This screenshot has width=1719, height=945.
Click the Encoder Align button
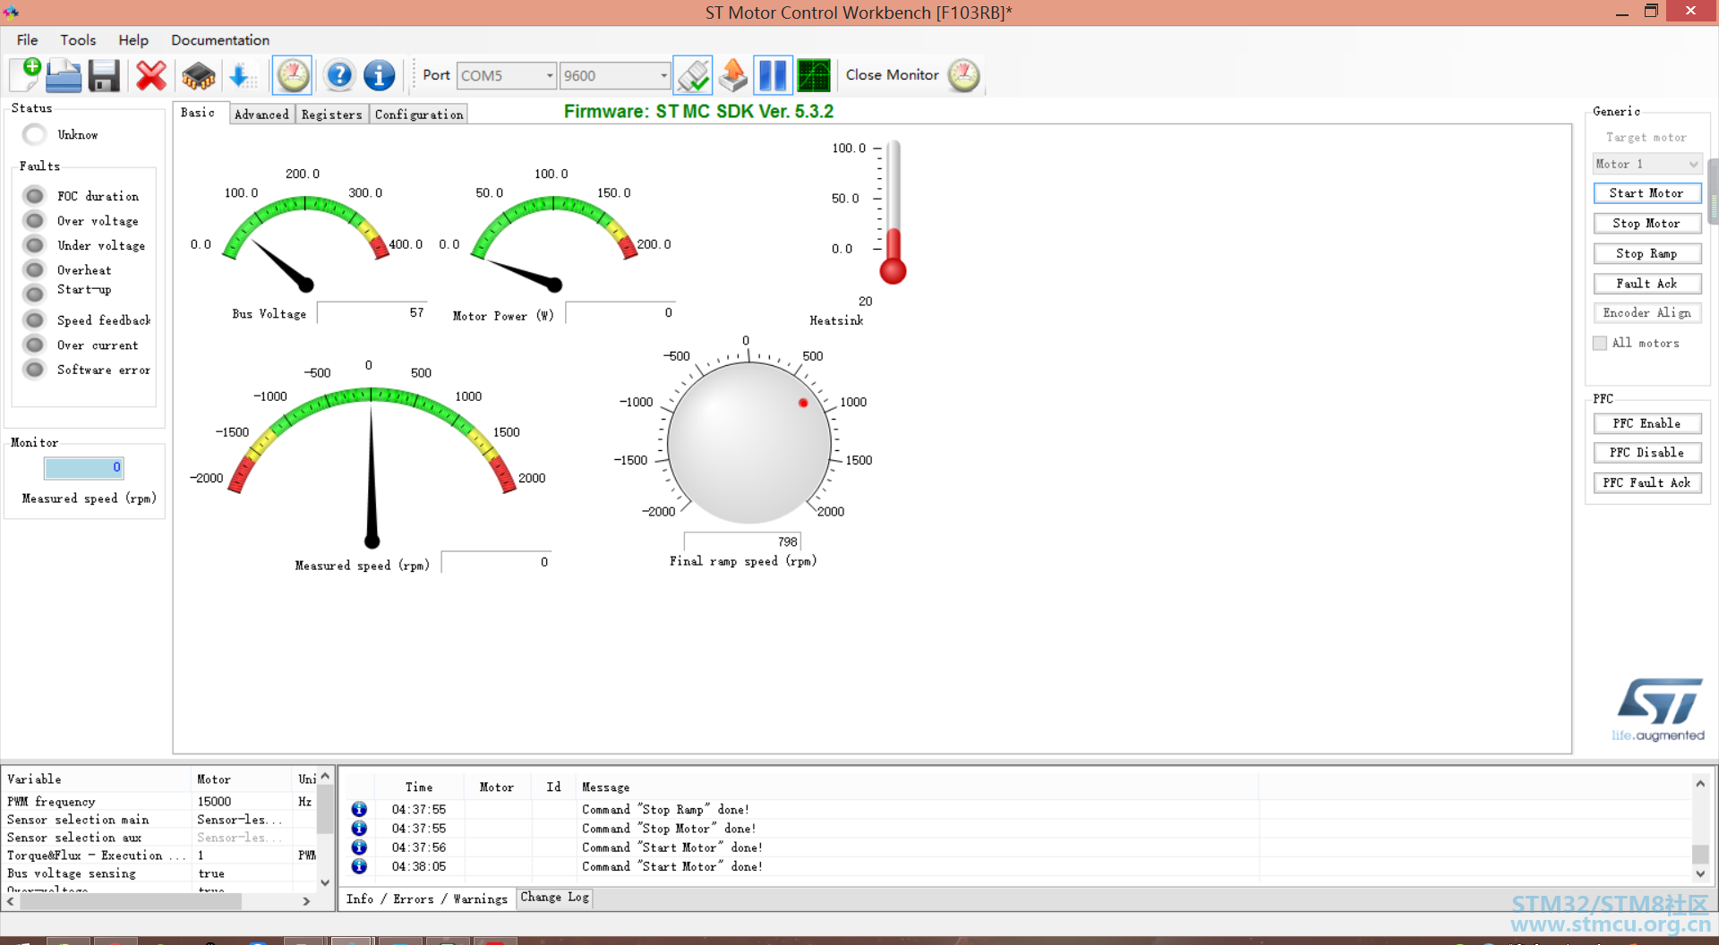tap(1646, 312)
